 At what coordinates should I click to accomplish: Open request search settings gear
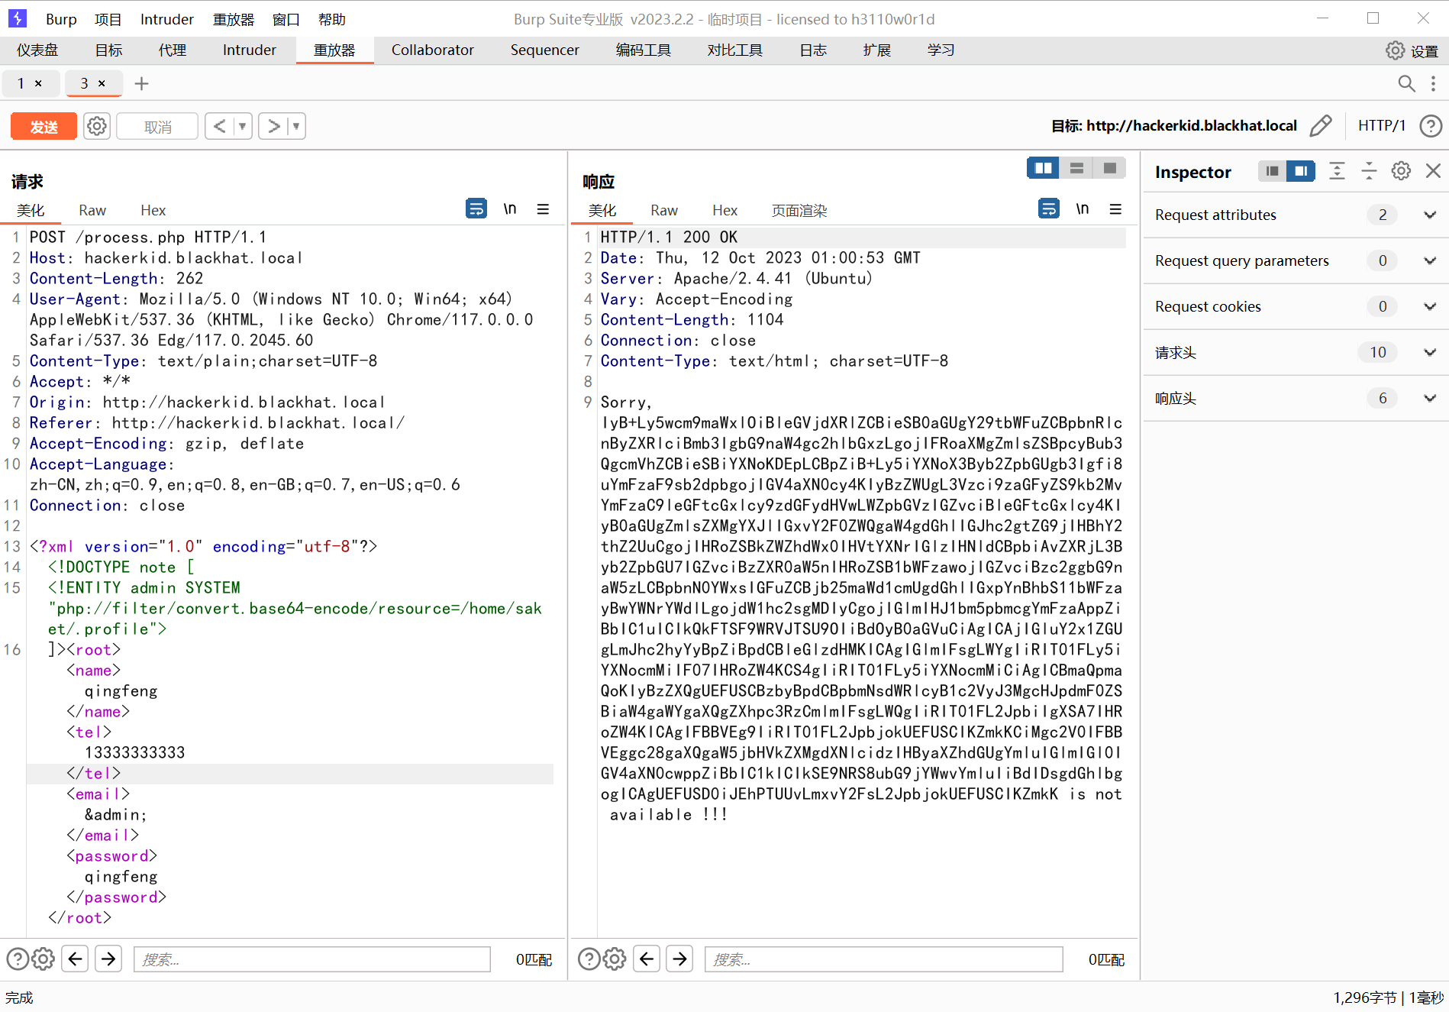click(44, 959)
